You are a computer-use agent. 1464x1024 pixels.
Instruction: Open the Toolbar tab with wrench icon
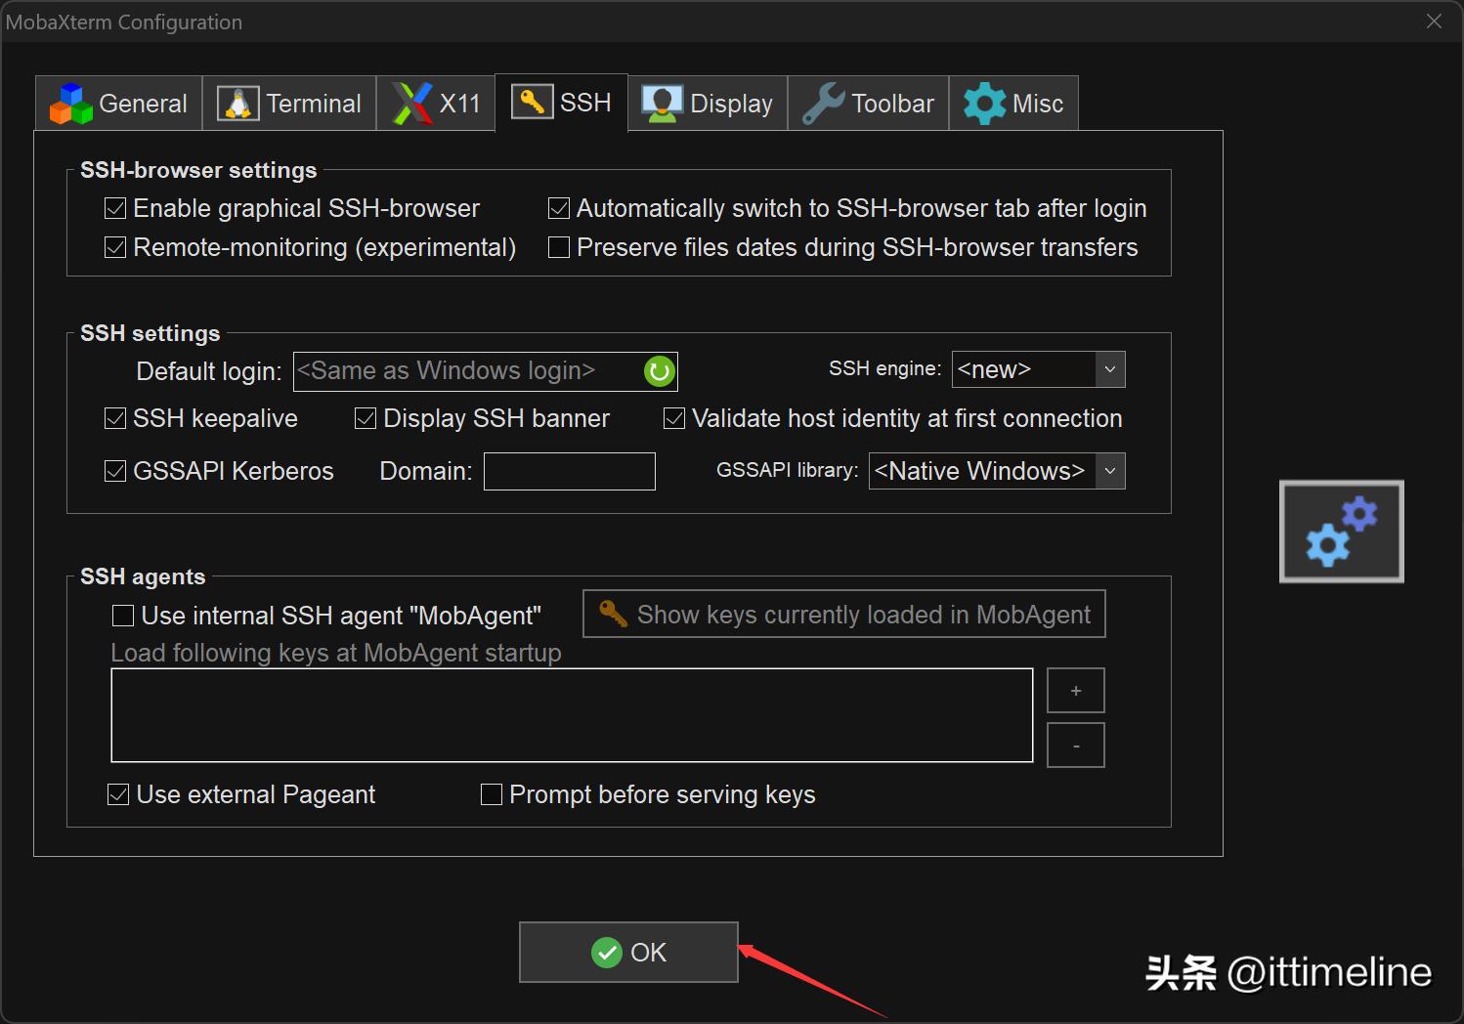click(868, 104)
